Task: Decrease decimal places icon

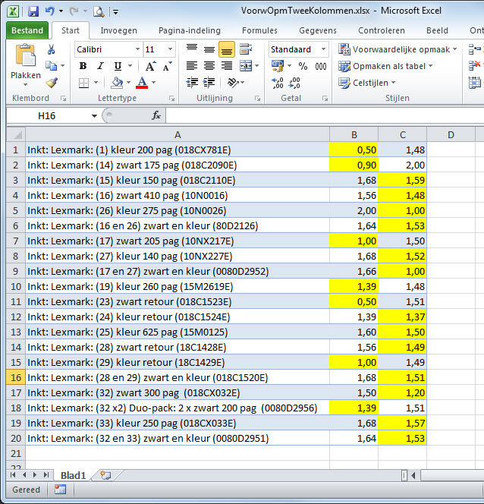Action: pyautogui.click(x=294, y=83)
